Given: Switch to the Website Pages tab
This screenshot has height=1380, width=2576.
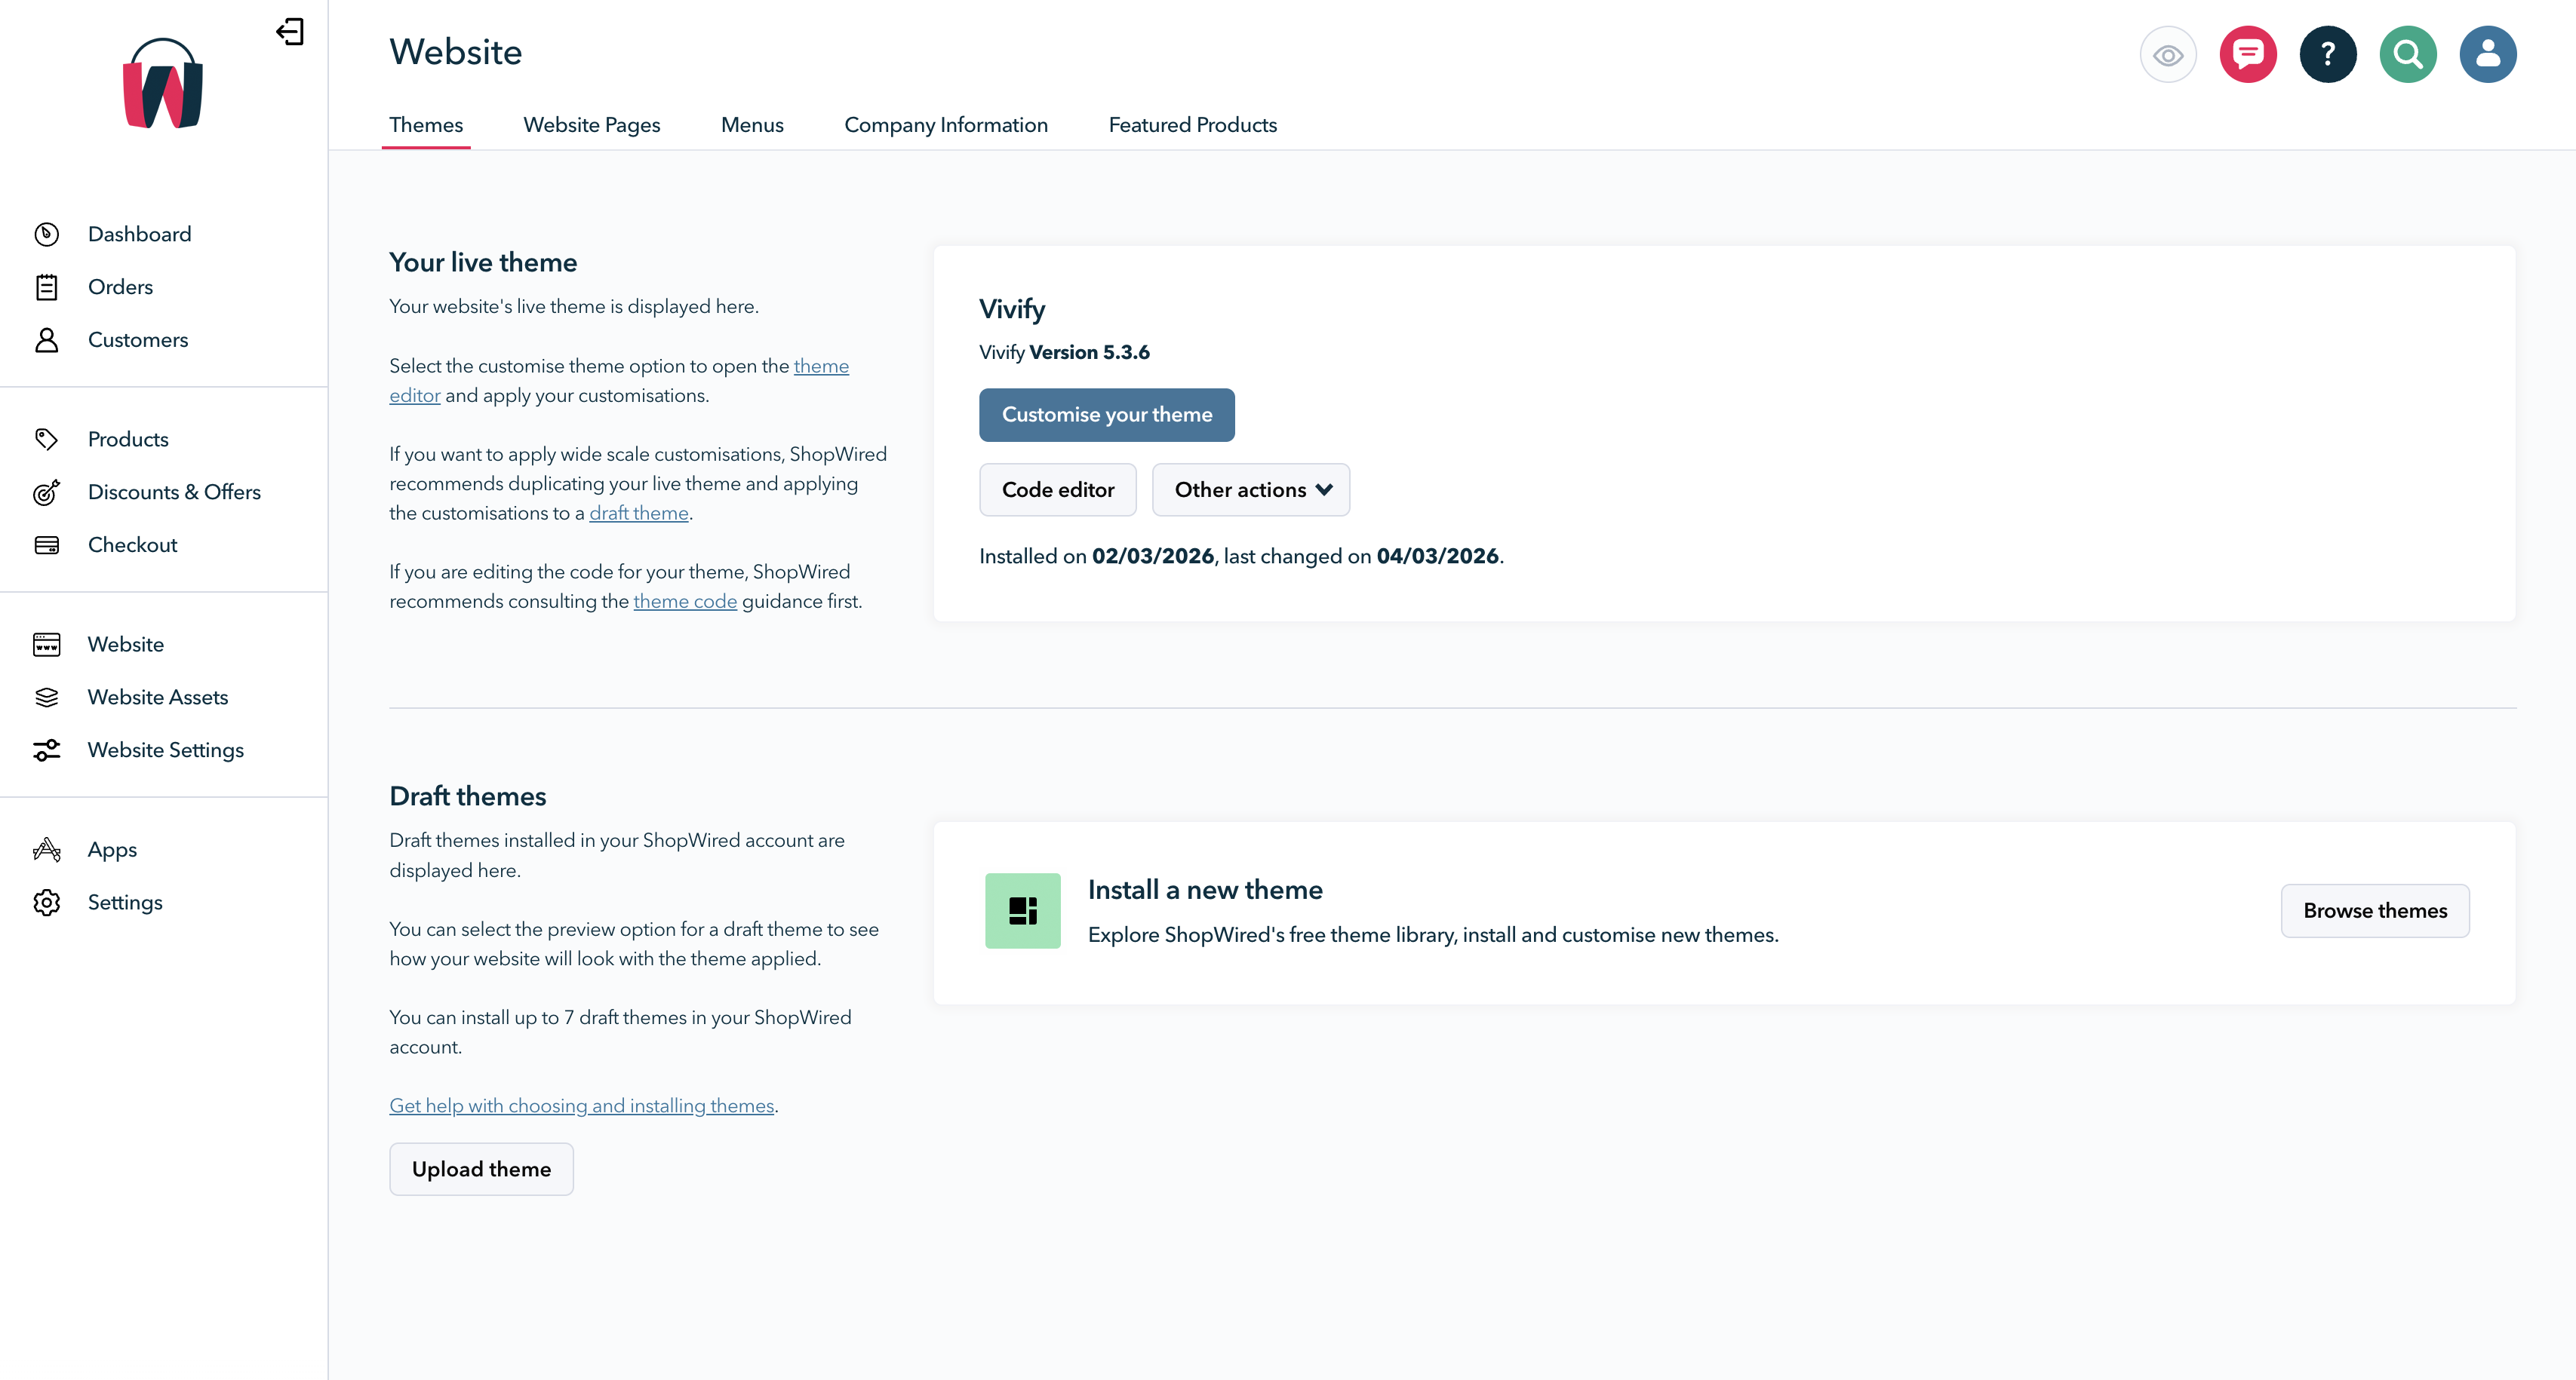Looking at the screenshot, I should (591, 124).
